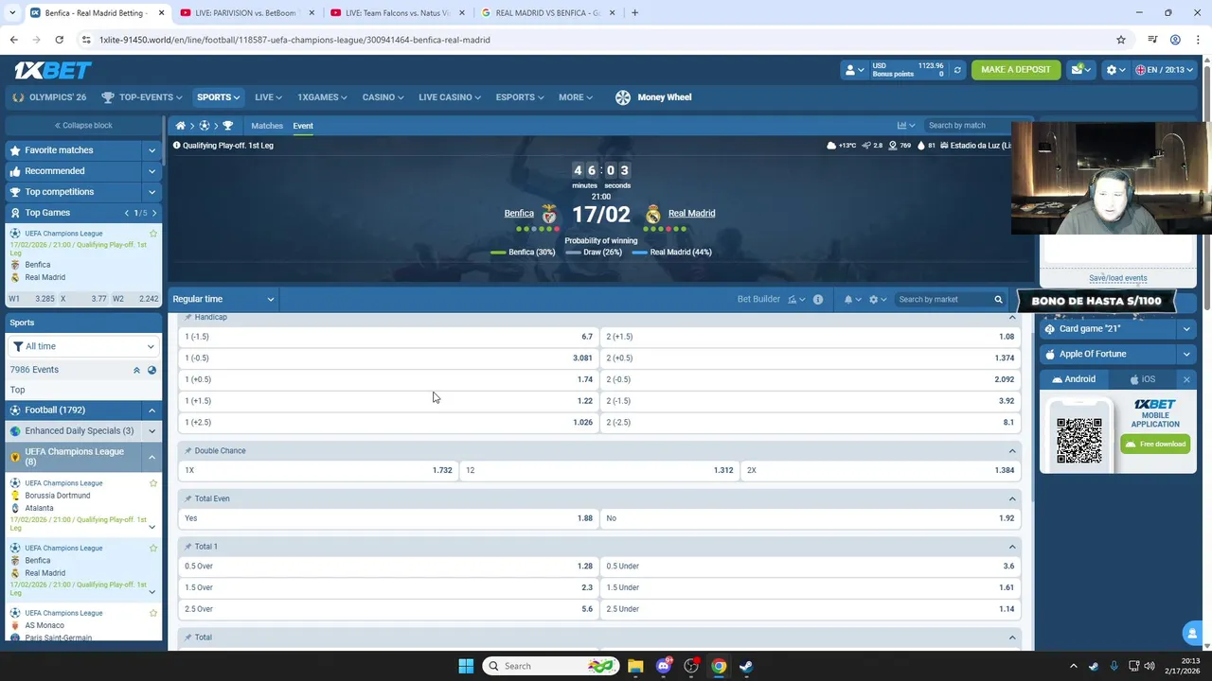Screen dimensions: 1212x681
Task: Collapse the Football (1792) section
Action: pos(151,410)
